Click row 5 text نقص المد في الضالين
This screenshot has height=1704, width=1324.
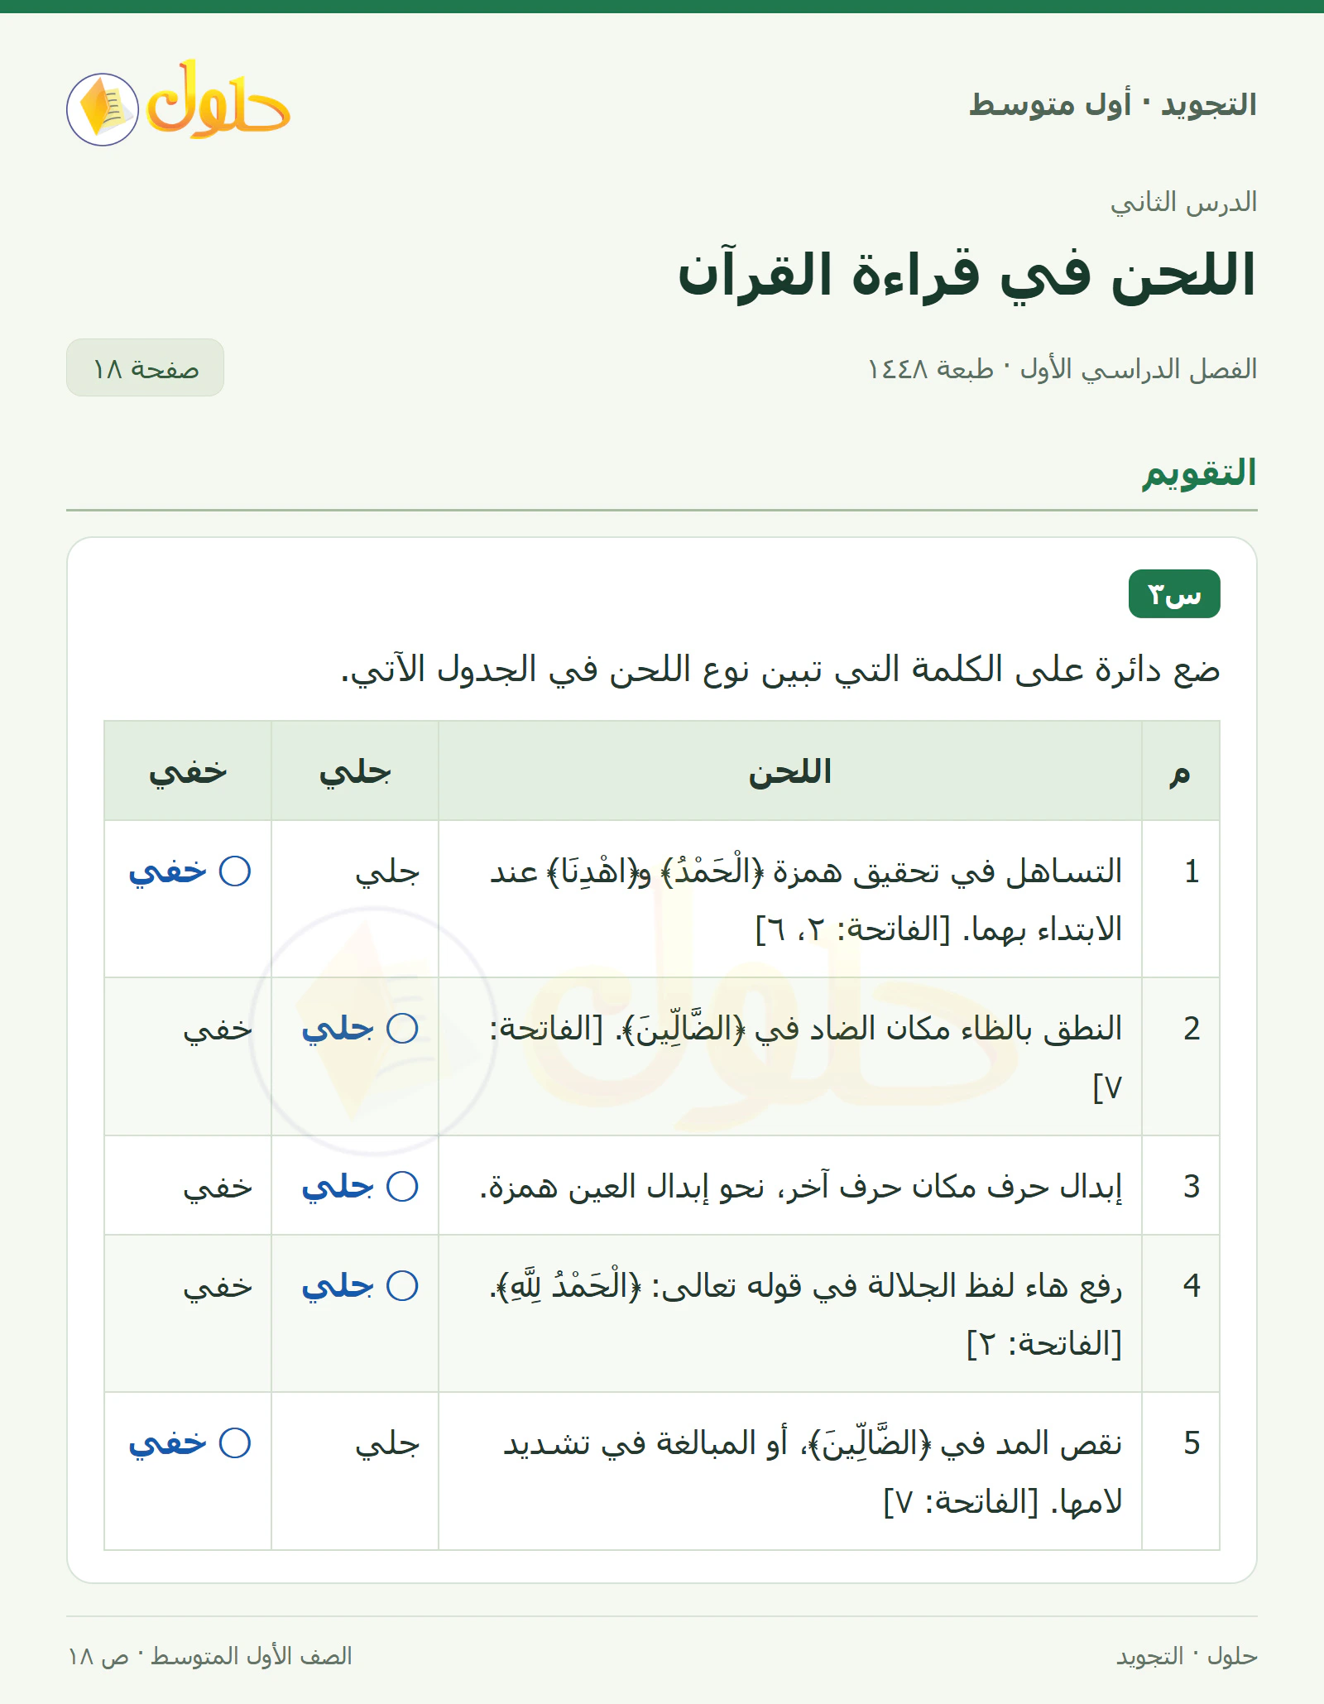813,1471
